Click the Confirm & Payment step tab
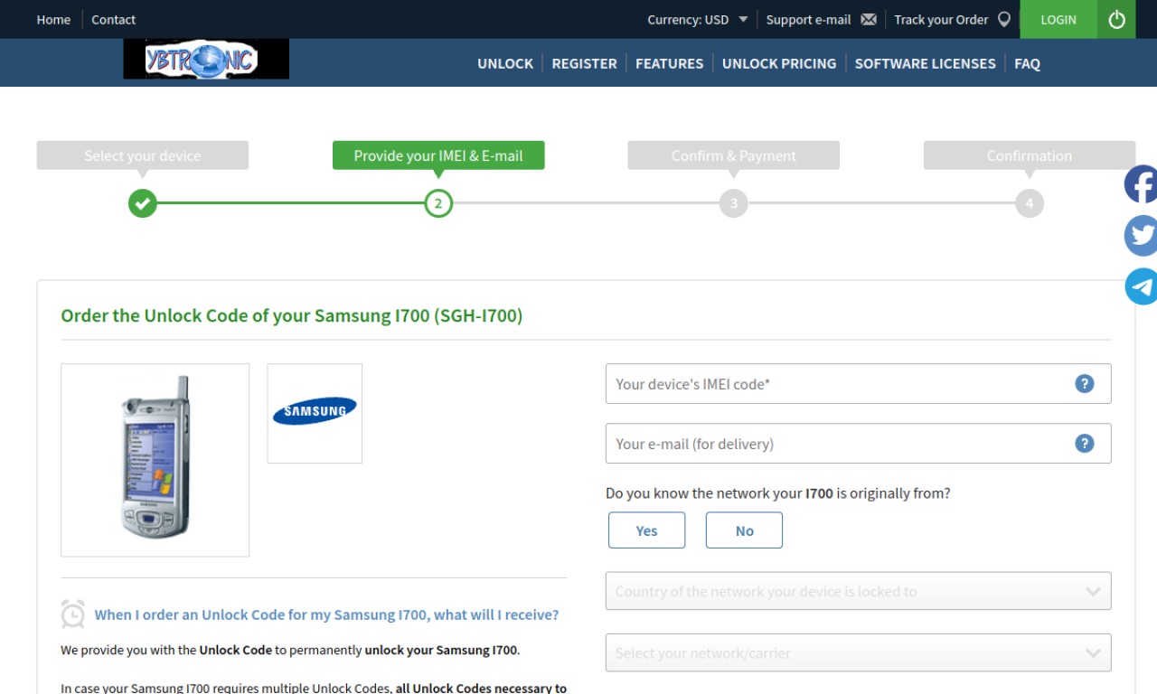 point(734,155)
